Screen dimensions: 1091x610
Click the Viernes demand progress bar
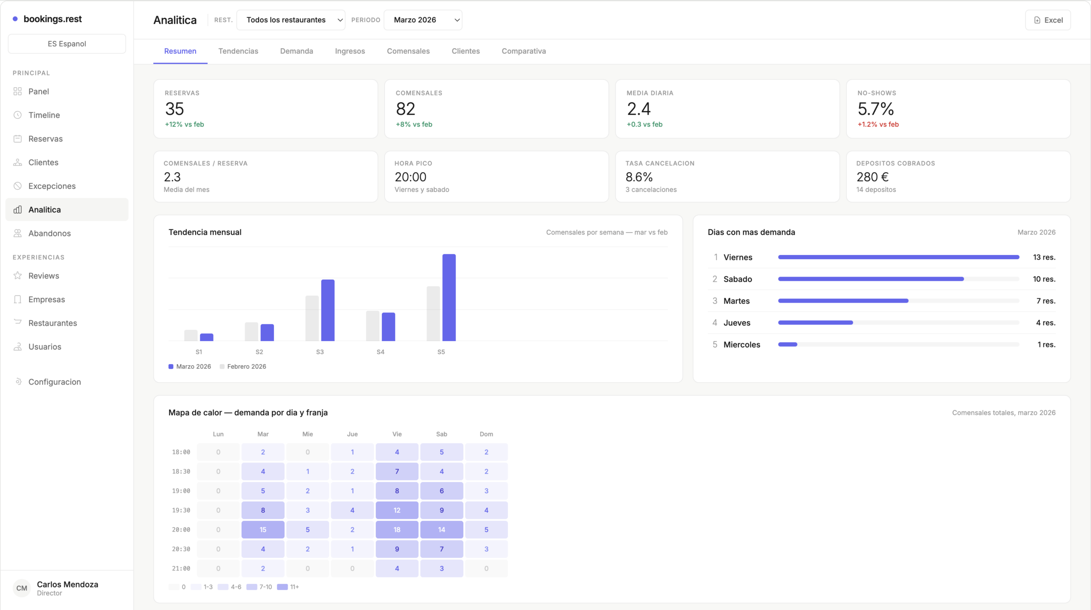point(898,257)
